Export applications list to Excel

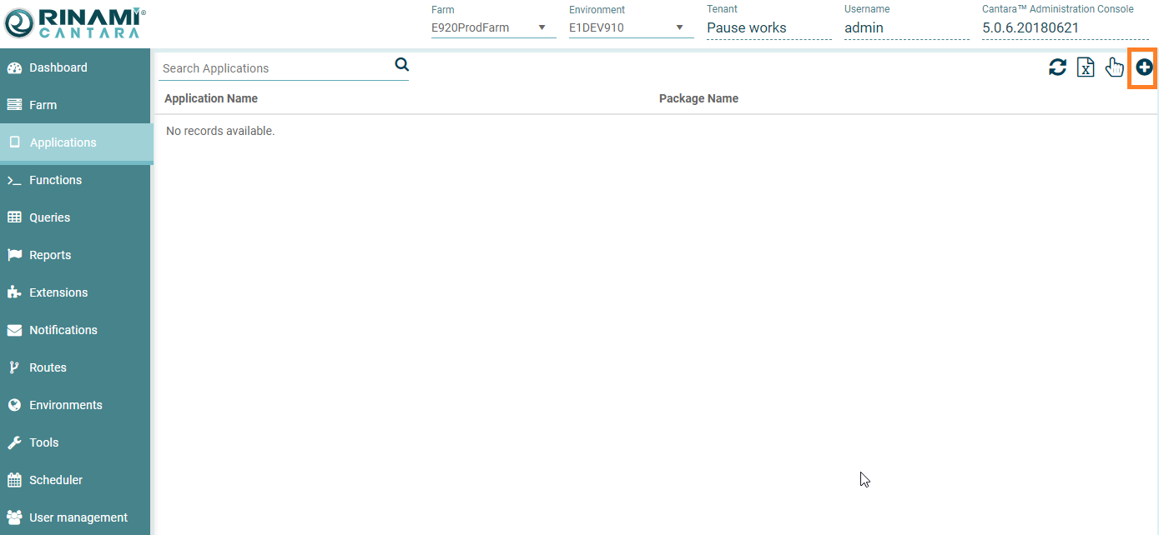coord(1086,67)
